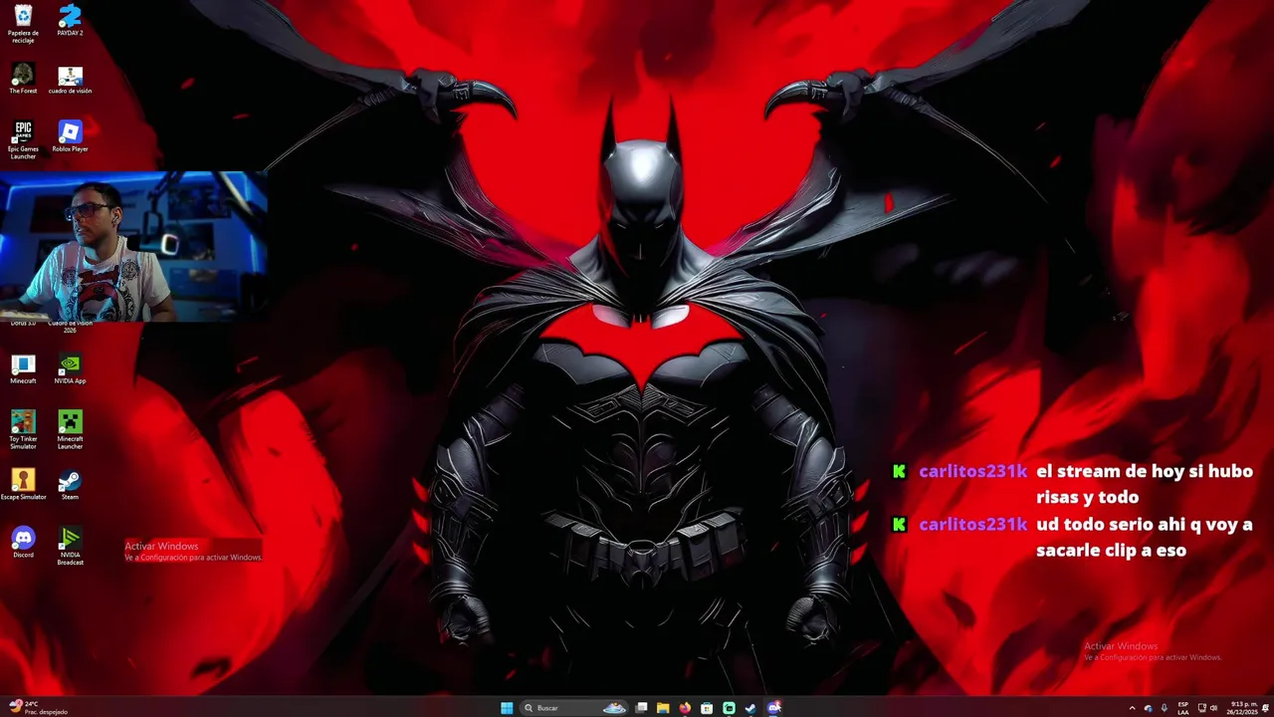The image size is (1274, 717).
Task: Select the Minecraft desktop icon
Action: click(23, 369)
